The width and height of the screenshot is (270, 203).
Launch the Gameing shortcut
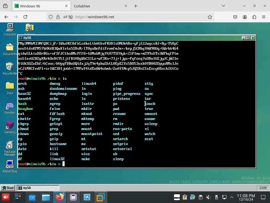coord(10,127)
